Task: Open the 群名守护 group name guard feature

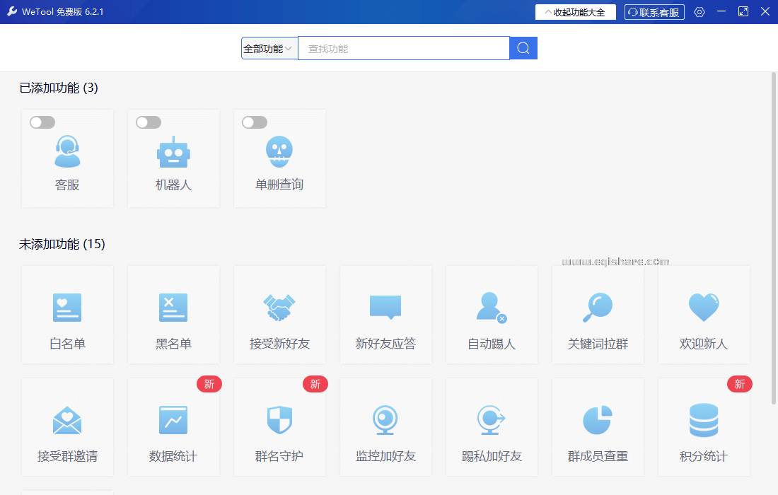Action: click(x=279, y=427)
